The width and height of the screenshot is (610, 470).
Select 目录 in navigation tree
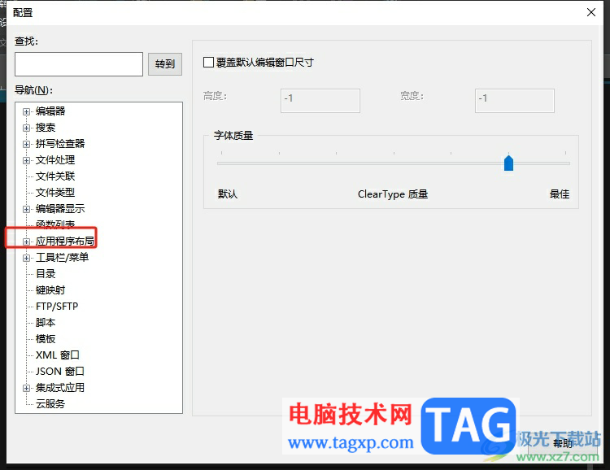[46, 274]
